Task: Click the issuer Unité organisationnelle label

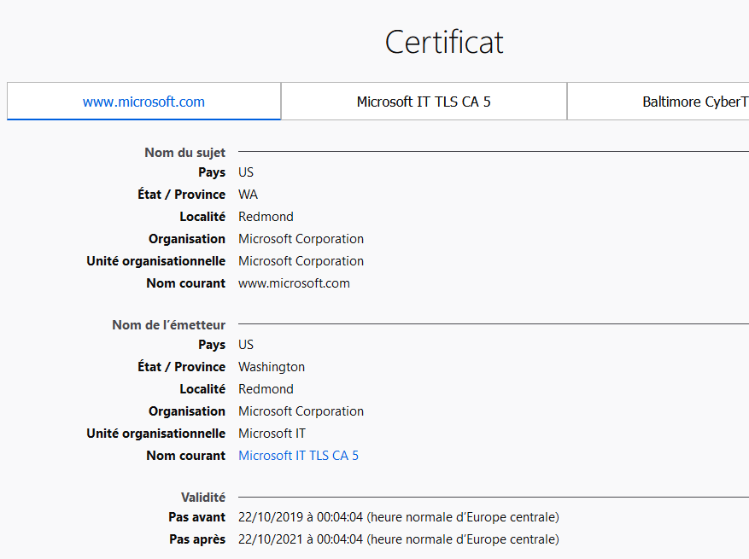Action: tap(155, 434)
